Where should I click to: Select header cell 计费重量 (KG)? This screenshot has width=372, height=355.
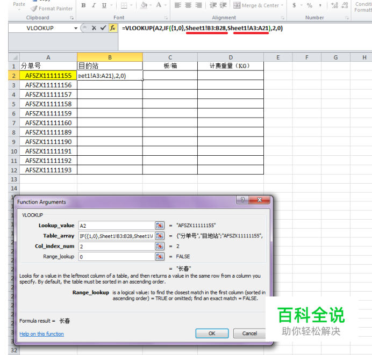(231, 66)
